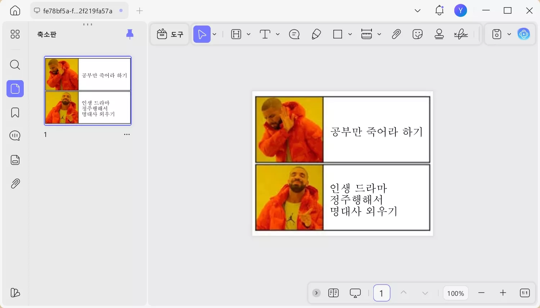
Task: Open the stamp tool
Action: point(439,34)
